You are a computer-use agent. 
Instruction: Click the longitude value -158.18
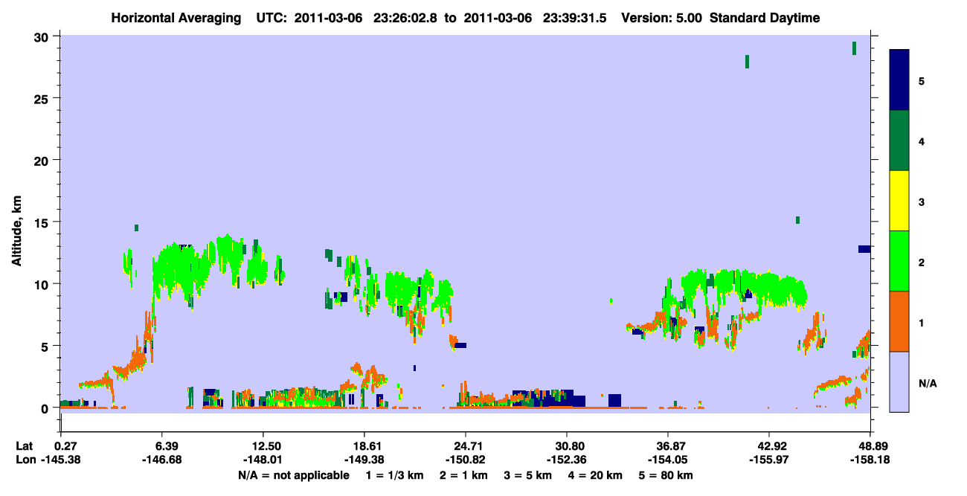pos(870,460)
